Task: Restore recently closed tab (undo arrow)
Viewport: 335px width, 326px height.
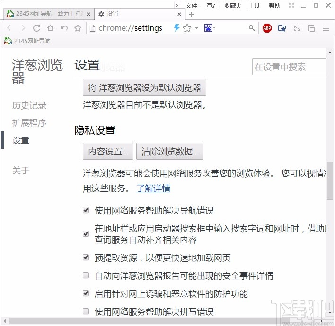Action: click(x=64, y=28)
